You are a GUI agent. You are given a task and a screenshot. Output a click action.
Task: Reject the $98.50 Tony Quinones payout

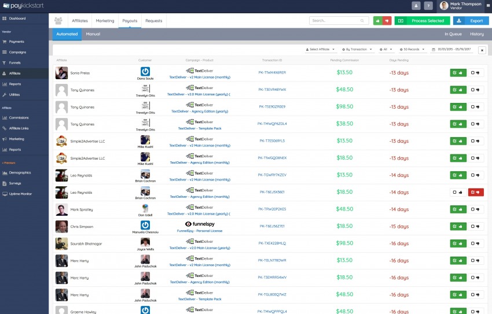pos(475,107)
